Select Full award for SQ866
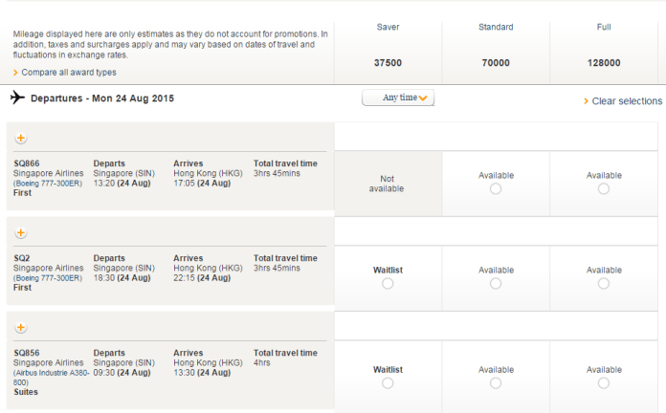Image resolution: width=666 pixels, height=413 pixels. pyautogui.click(x=603, y=189)
